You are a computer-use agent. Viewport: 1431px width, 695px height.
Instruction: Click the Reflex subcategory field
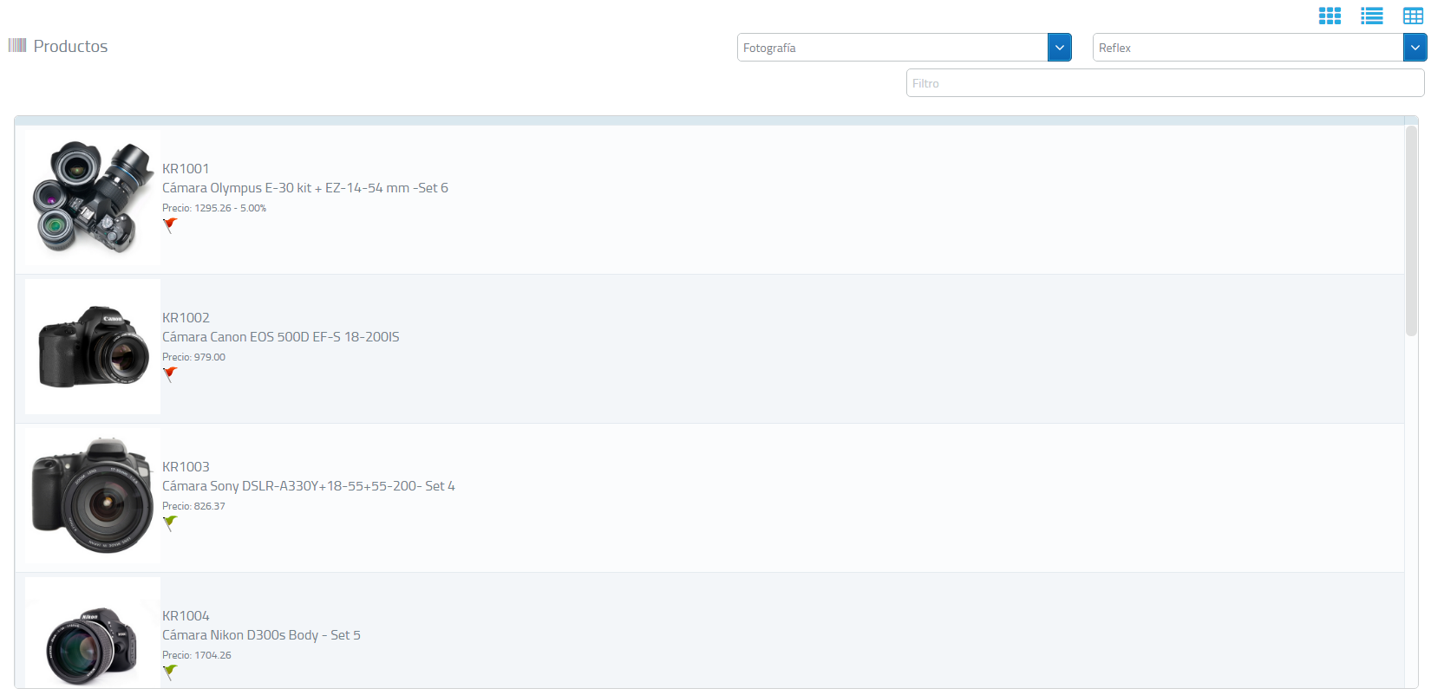pyautogui.click(x=1248, y=48)
